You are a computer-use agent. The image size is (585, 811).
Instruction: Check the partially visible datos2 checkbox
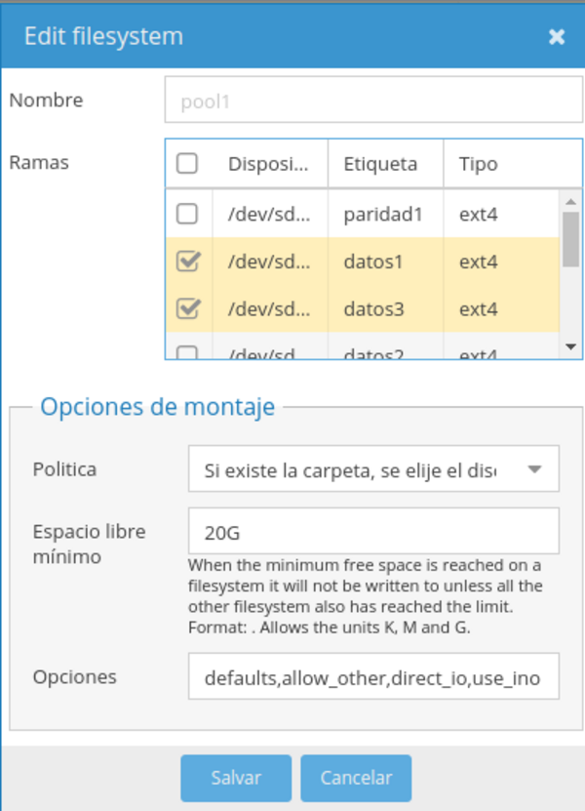tap(187, 353)
